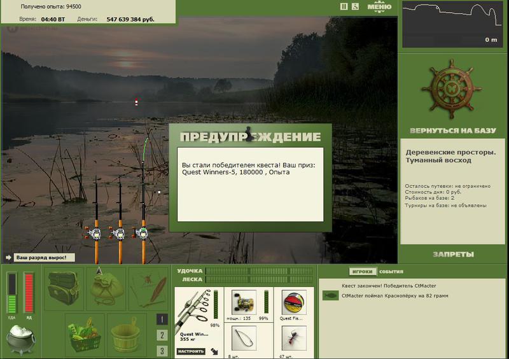
Task: Select rod slot 2
Action: [162, 335]
